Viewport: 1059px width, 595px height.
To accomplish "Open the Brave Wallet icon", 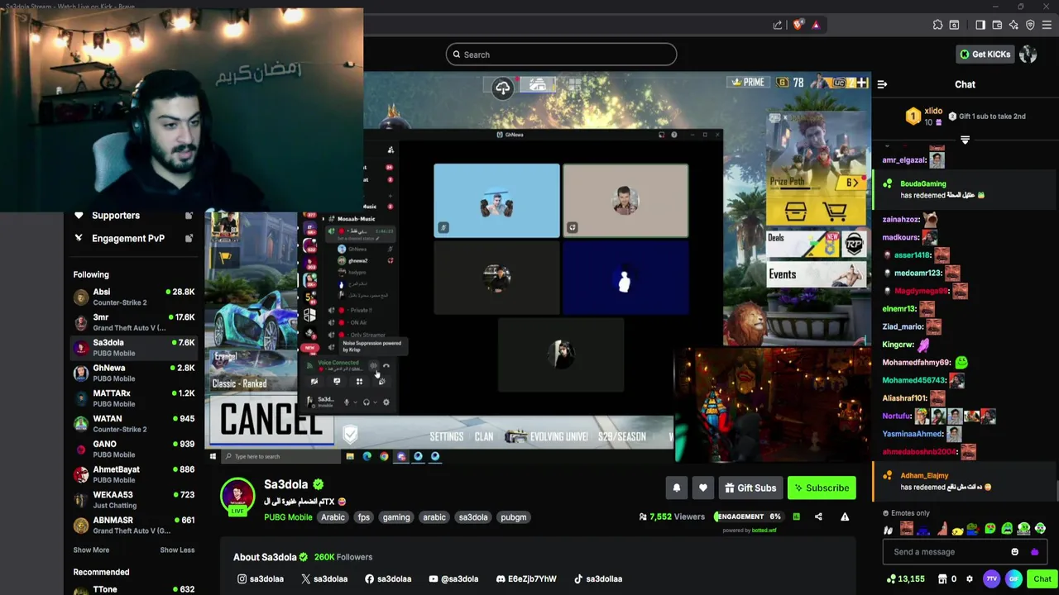I will [997, 25].
